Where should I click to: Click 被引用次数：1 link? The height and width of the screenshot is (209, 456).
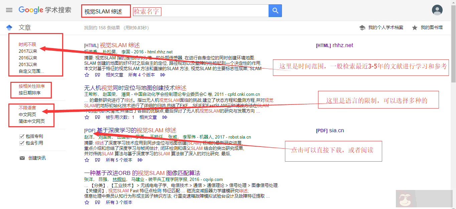pos(120,118)
